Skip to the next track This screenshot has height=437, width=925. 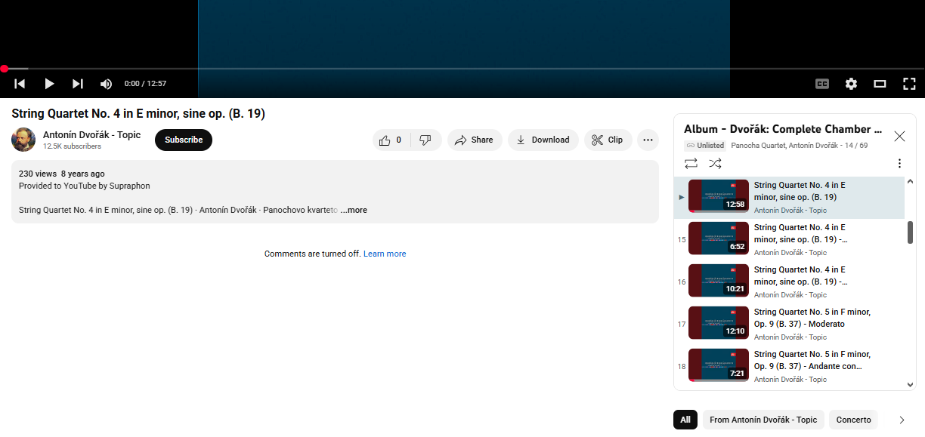78,84
